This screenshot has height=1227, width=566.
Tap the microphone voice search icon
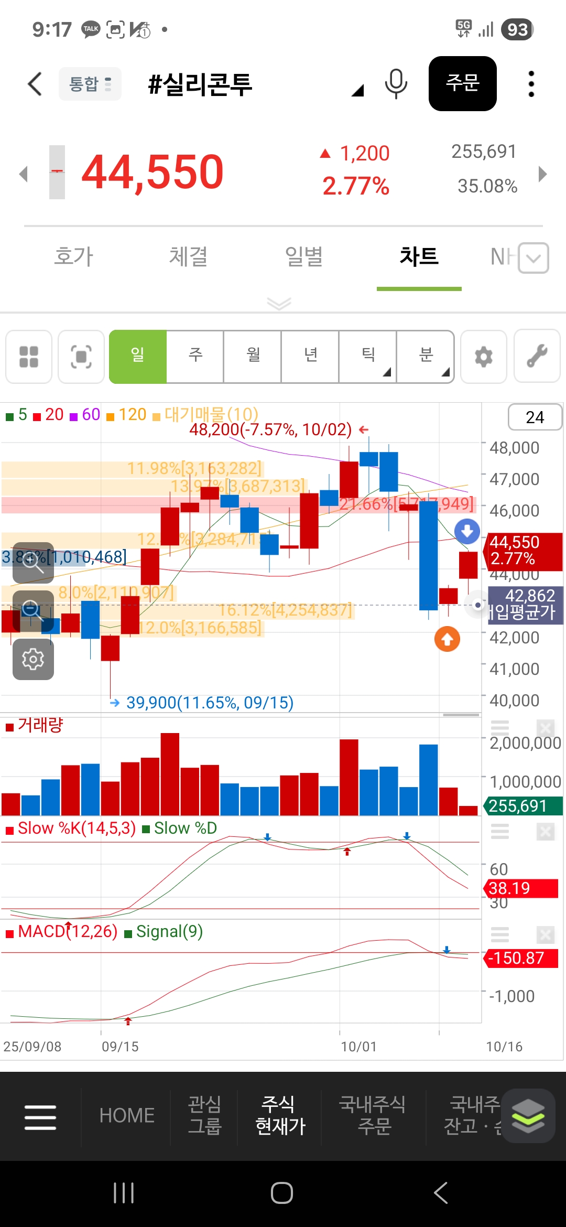[x=396, y=84]
